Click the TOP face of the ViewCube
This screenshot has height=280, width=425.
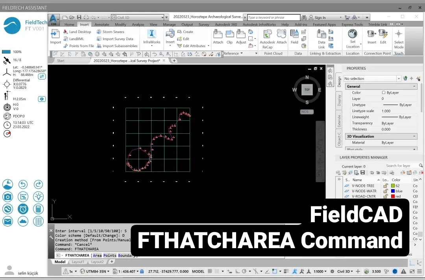point(307,90)
